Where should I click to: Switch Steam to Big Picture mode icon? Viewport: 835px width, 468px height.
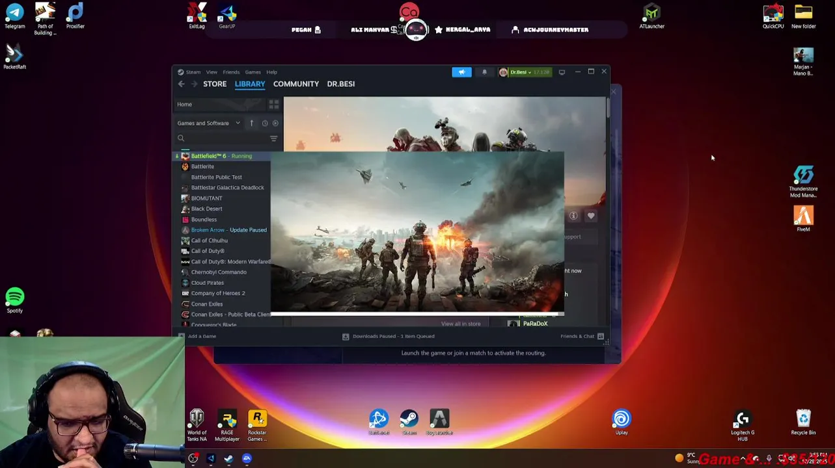tap(562, 72)
